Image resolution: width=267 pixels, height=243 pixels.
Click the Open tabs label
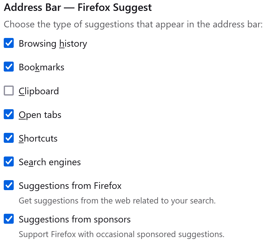tap(40, 115)
